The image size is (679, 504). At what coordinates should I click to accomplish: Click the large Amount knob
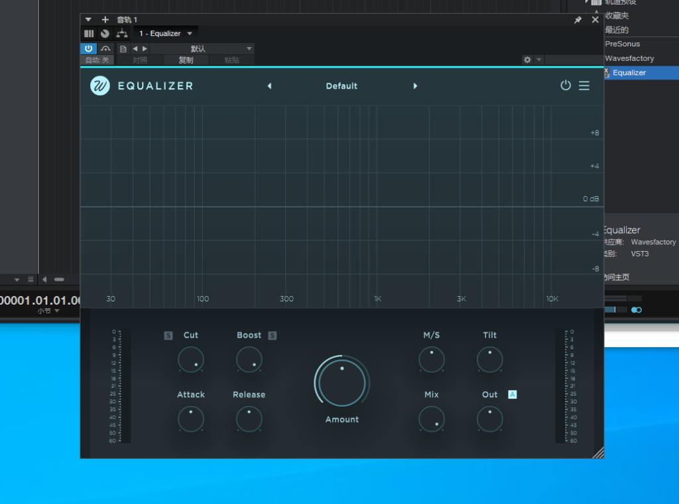tap(341, 382)
